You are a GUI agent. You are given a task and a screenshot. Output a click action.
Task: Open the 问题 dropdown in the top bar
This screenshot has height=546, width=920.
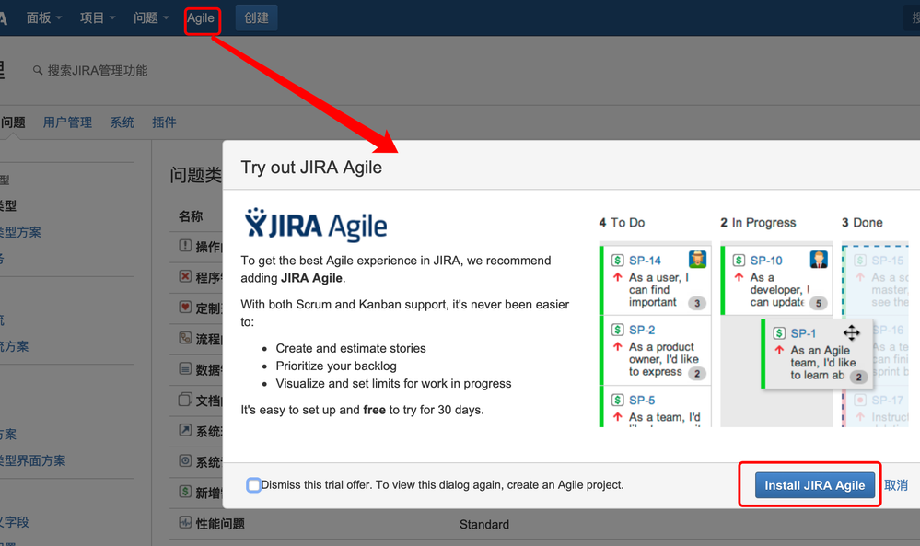(151, 18)
